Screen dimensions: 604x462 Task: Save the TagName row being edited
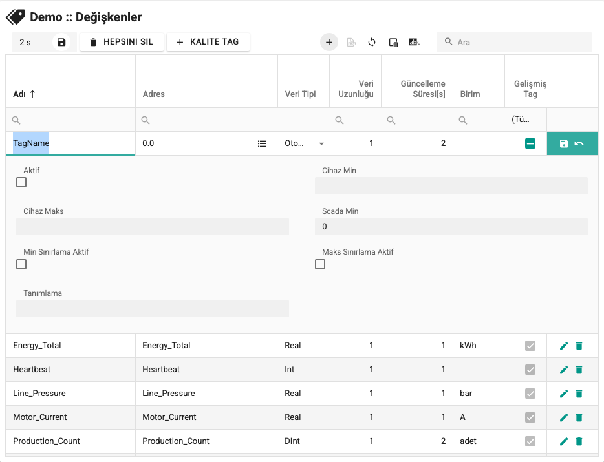[563, 143]
